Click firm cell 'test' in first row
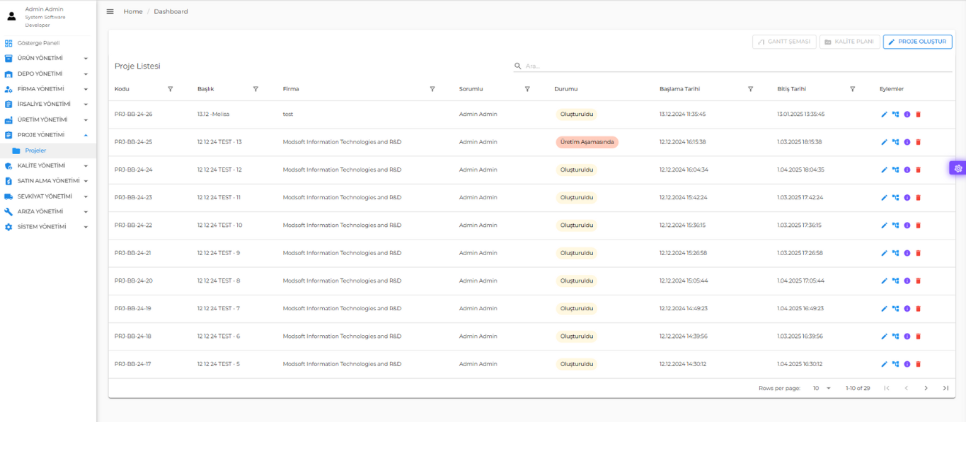The width and height of the screenshot is (966, 465). point(288,114)
